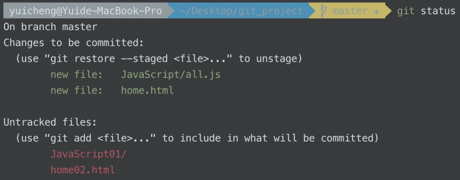Click the Untracked files heading

click(x=50, y=122)
